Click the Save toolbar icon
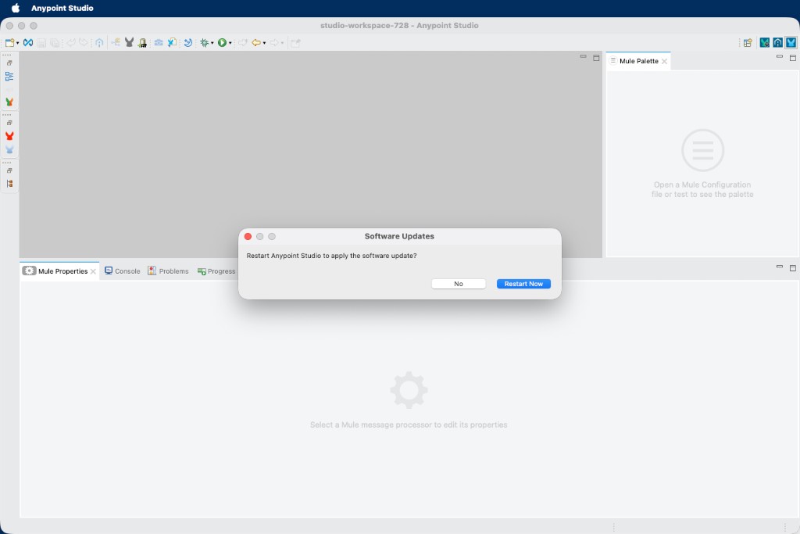This screenshot has width=800, height=534. (41, 43)
